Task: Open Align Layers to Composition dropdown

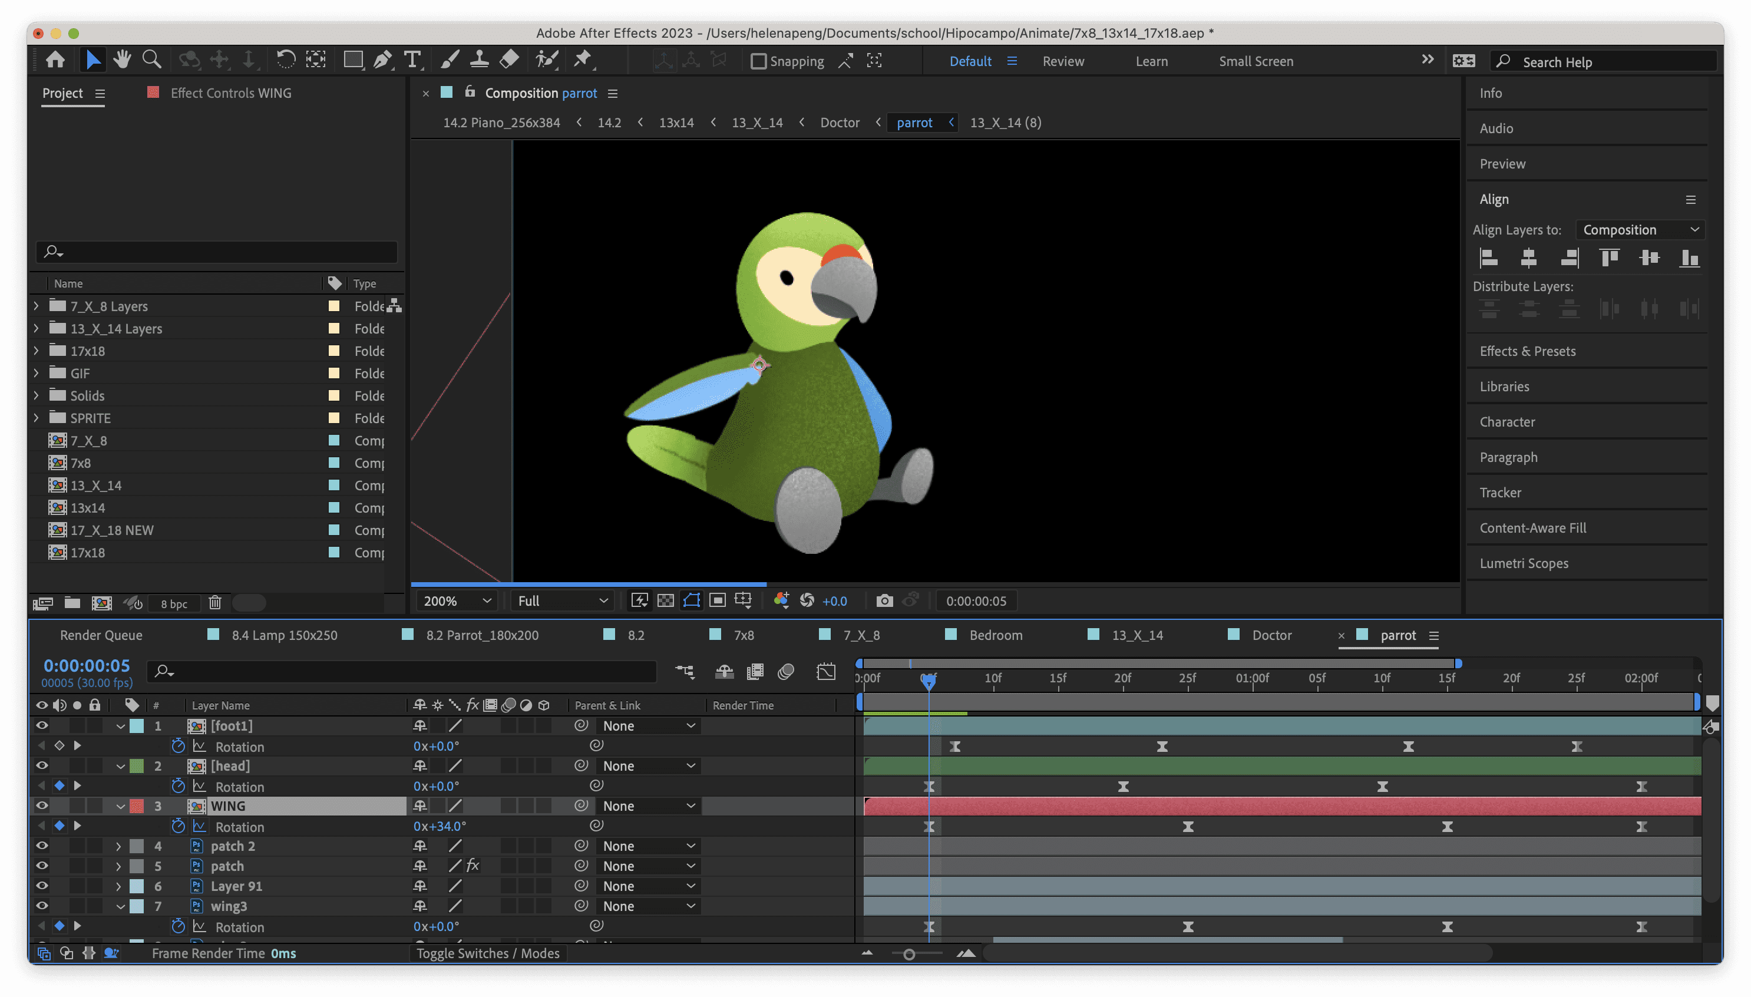Action: pos(1640,230)
